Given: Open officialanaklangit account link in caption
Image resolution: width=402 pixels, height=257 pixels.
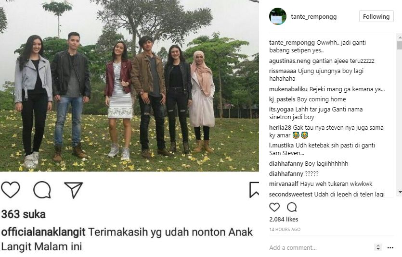Looking at the screenshot, I should 43,232.
